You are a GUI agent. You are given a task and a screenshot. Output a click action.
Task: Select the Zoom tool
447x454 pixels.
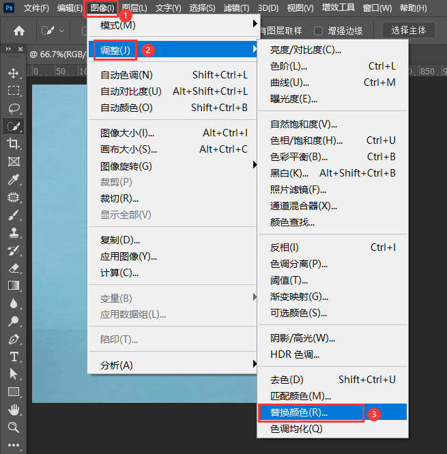coord(14,427)
